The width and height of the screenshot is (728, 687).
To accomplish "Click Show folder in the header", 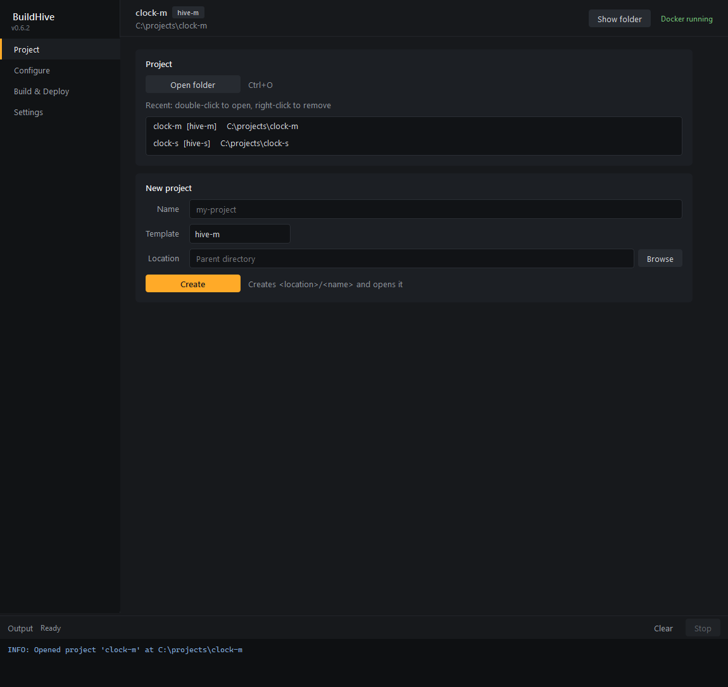I will [x=619, y=18].
